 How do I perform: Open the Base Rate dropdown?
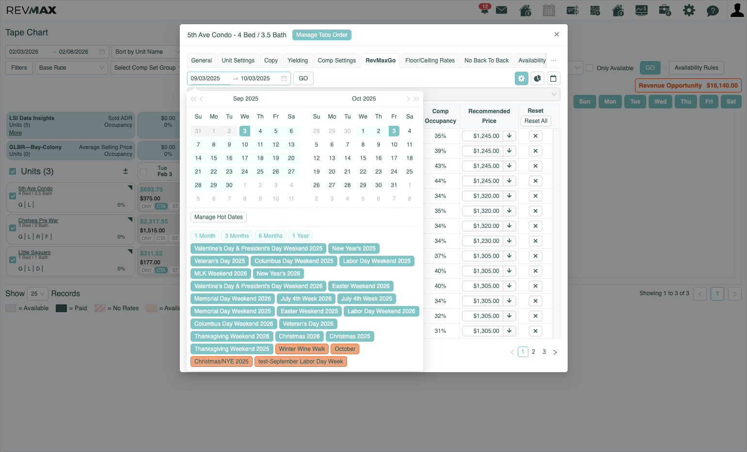pyautogui.click(x=71, y=68)
